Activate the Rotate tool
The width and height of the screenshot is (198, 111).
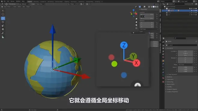3,22
